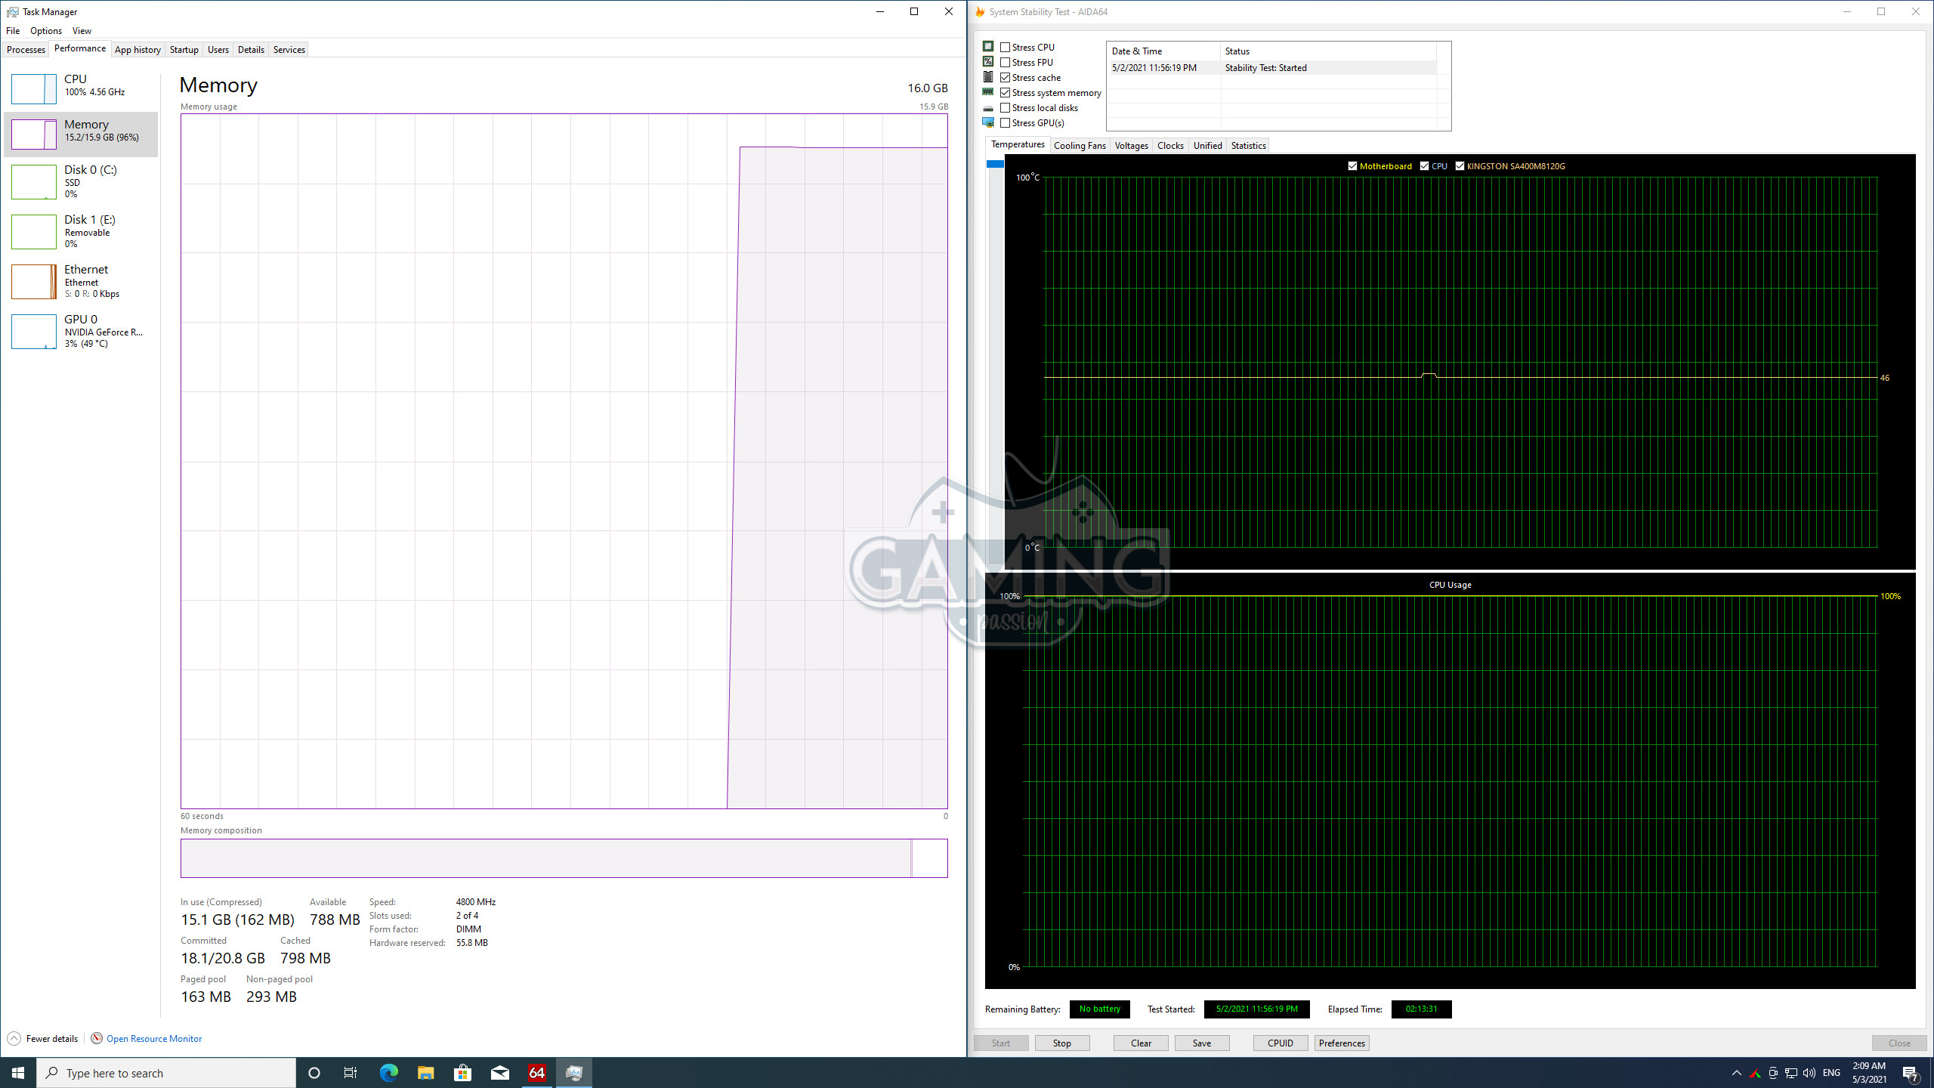The height and width of the screenshot is (1088, 1934).
Task: Open Resource Monitor link
Action: [x=153, y=1039]
